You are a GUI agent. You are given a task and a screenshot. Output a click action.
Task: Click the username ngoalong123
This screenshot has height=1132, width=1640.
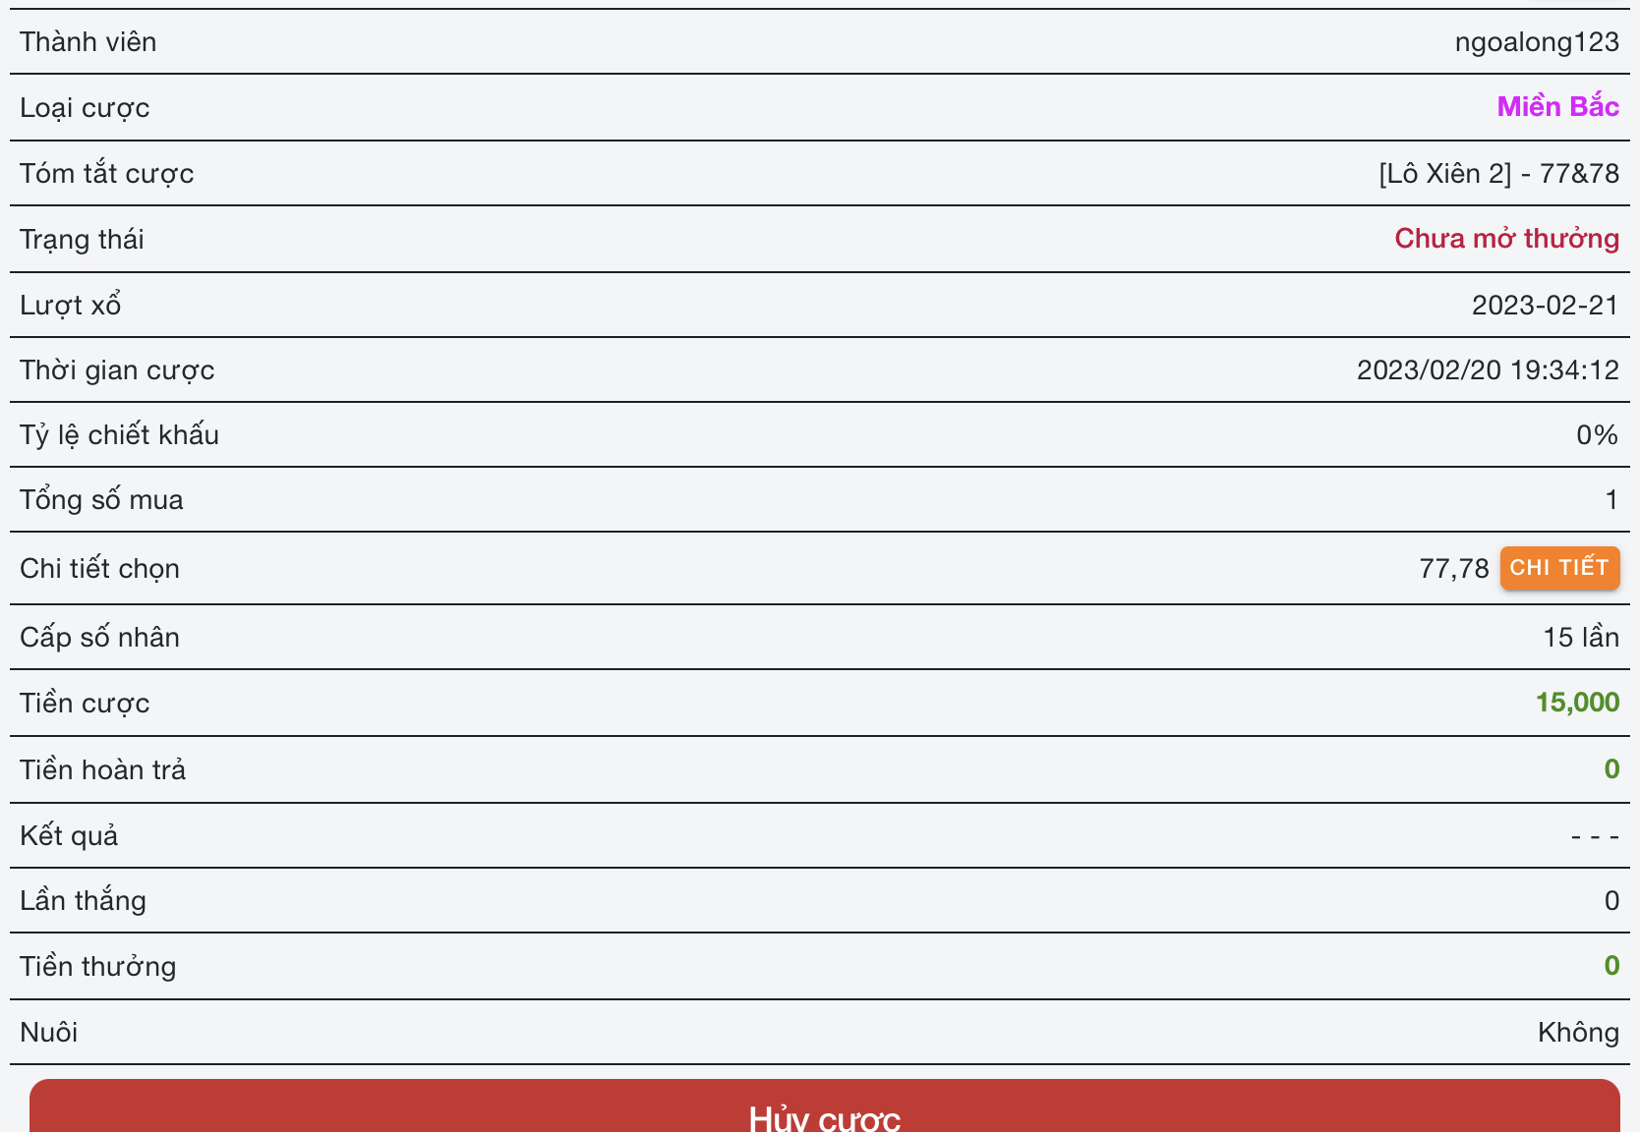tap(1536, 42)
